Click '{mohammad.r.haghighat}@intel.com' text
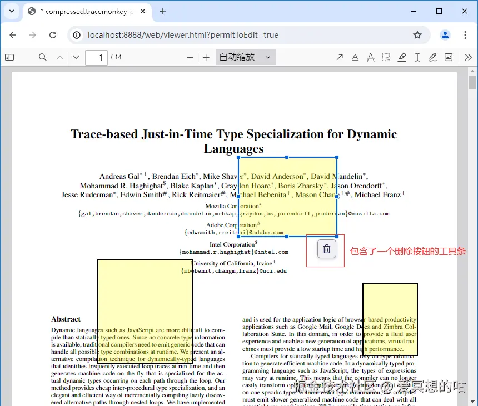The width and height of the screenshot is (478, 406). click(x=234, y=252)
